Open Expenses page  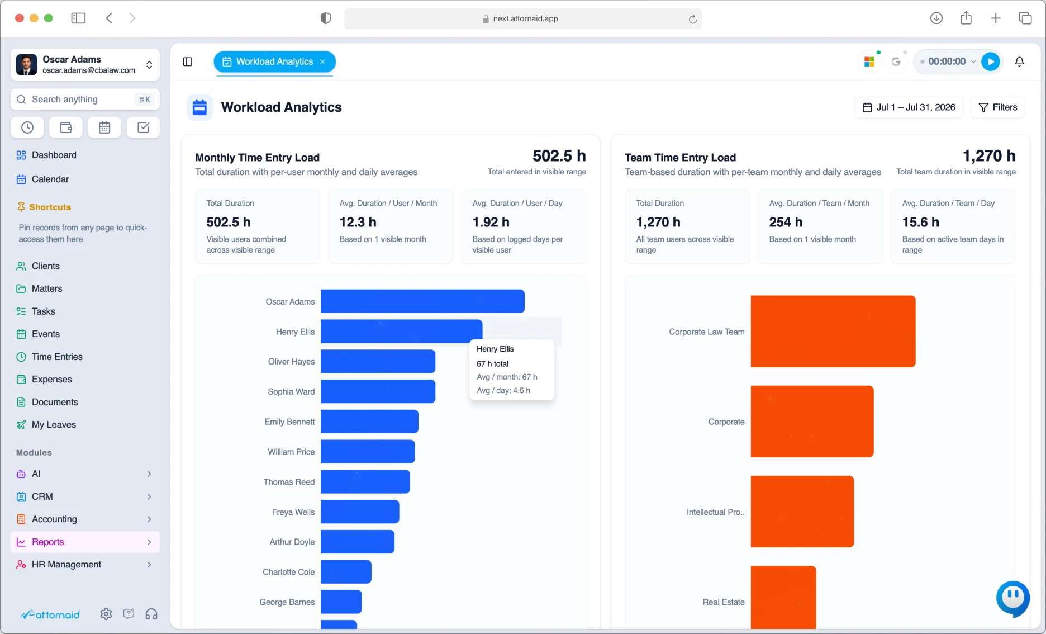tap(85, 379)
